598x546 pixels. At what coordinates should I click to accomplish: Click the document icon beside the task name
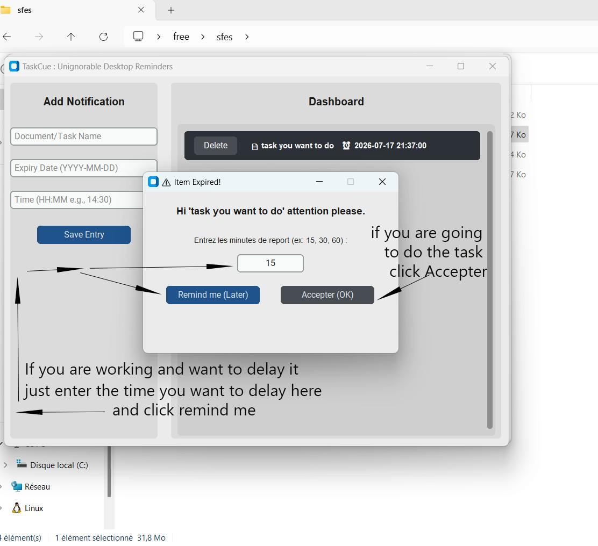coord(255,146)
